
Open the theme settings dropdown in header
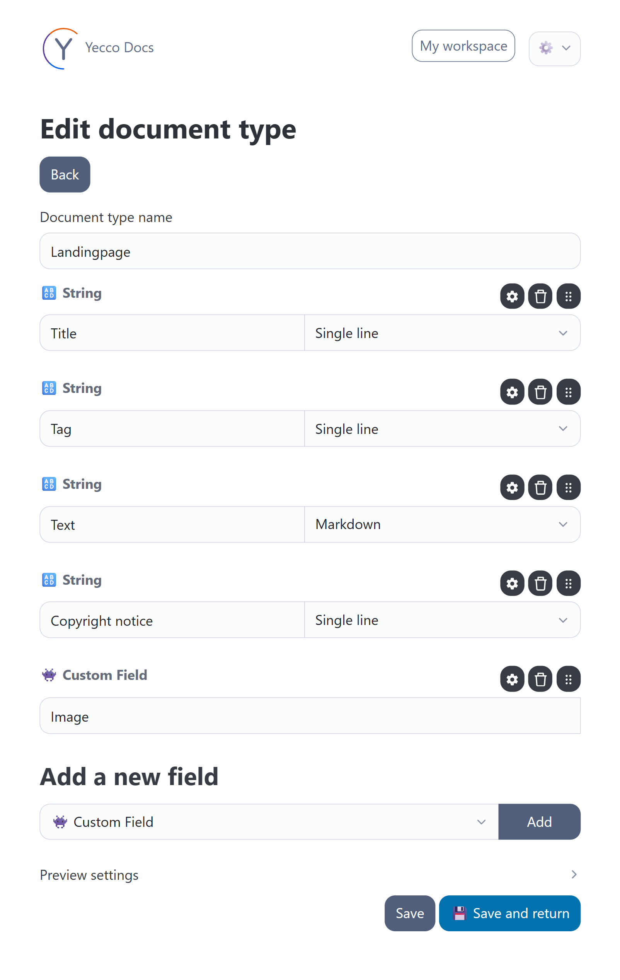click(554, 48)
